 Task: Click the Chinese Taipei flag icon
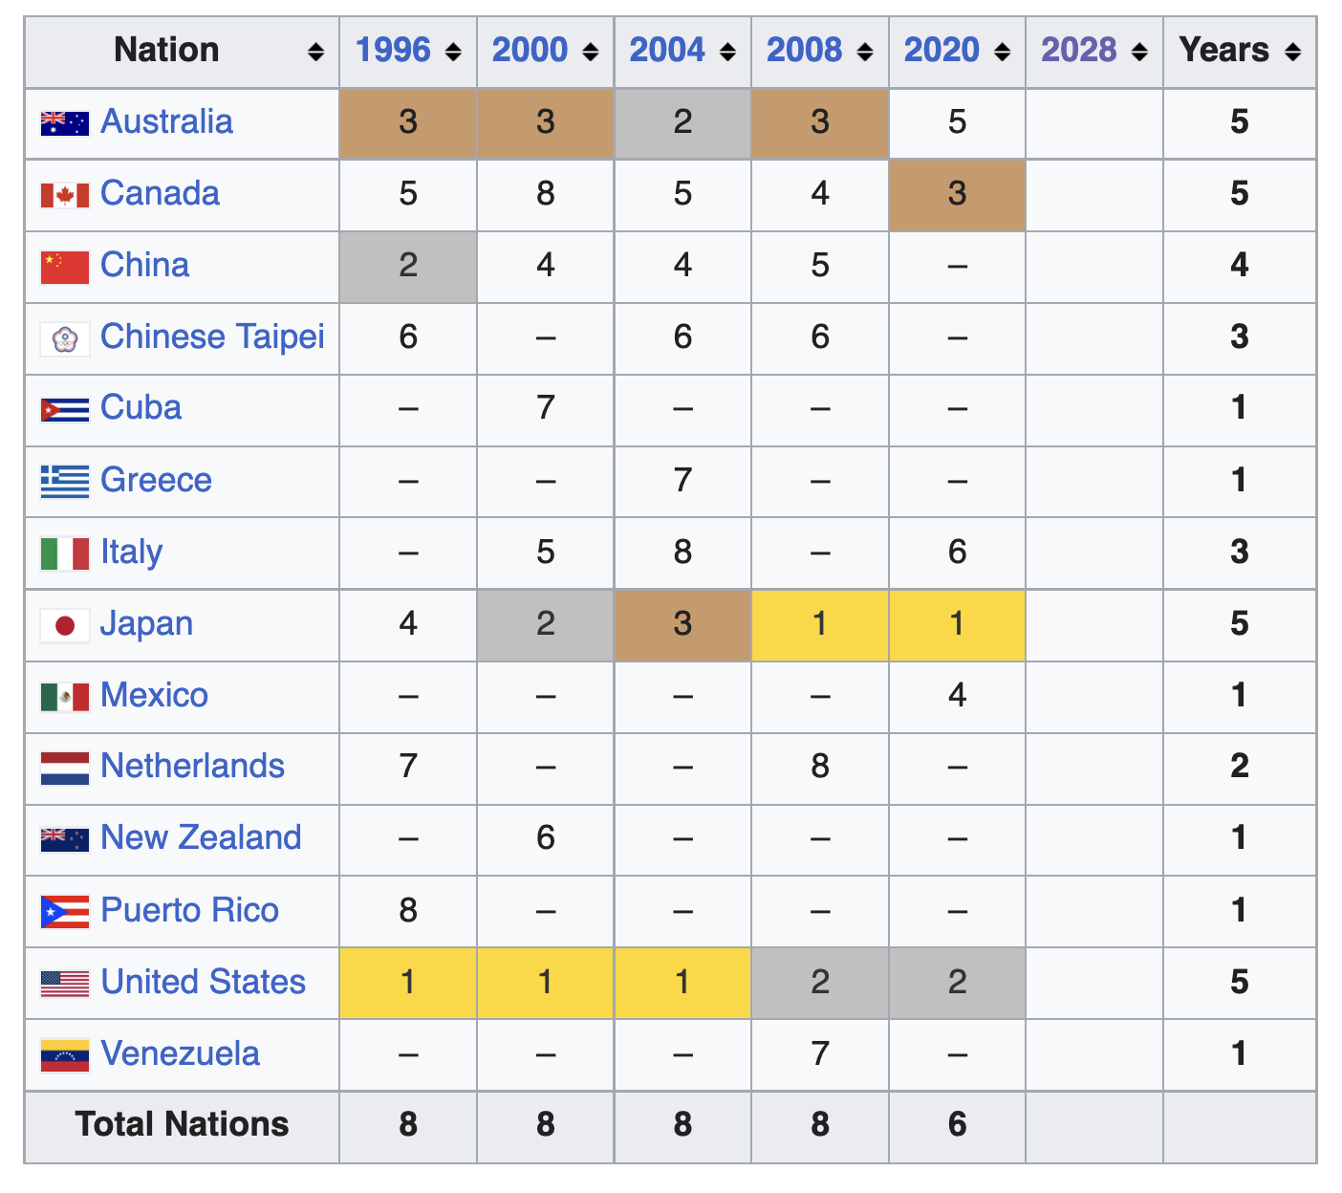point(65,338)
